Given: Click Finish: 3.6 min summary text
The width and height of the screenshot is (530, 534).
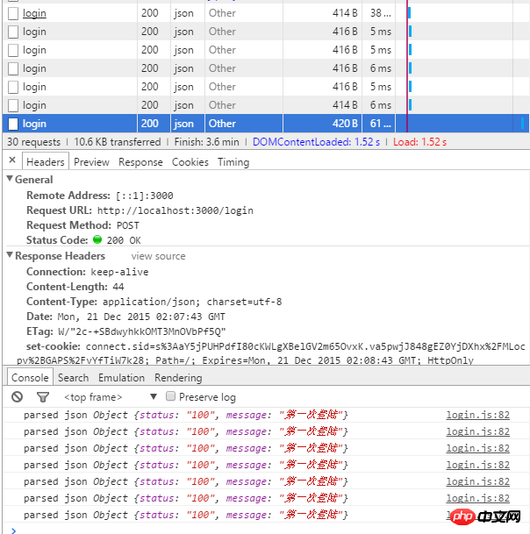Looking at the screenshot, I should [x=206, y=142].
